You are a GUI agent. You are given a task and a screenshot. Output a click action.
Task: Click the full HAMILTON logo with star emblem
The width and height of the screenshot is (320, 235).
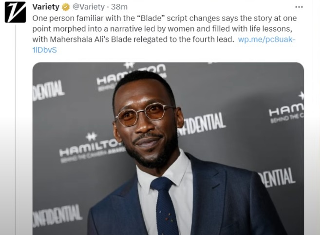point(91,148)
